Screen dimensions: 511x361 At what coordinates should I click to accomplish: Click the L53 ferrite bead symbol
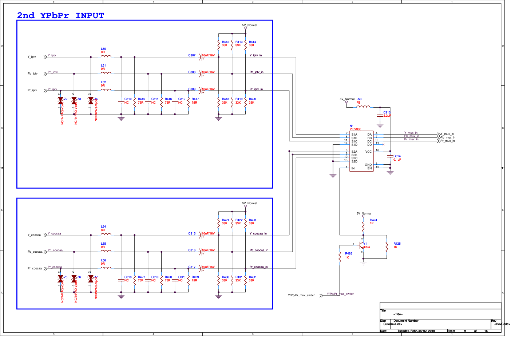[363, 107]
